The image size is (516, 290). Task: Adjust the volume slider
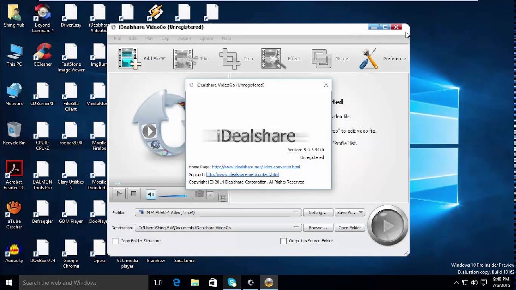173,196
